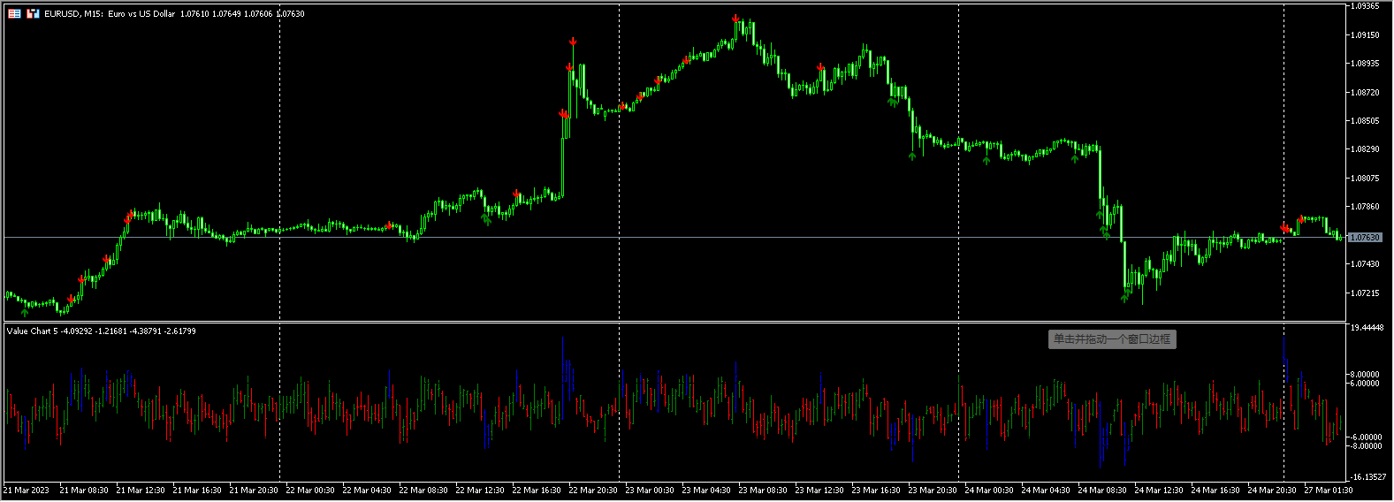Click the 1.08290 price scale label
Screen dimensions: 1394x502
[x=1365, y=149]
